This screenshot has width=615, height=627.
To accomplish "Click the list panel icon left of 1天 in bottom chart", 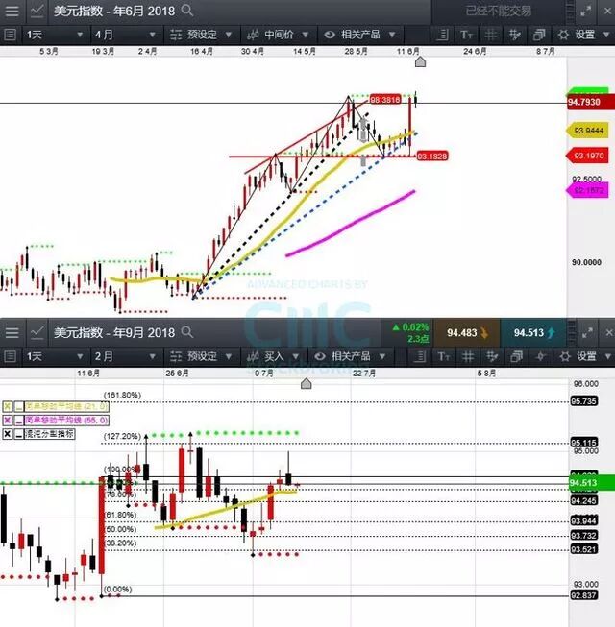I will (10, 356).
